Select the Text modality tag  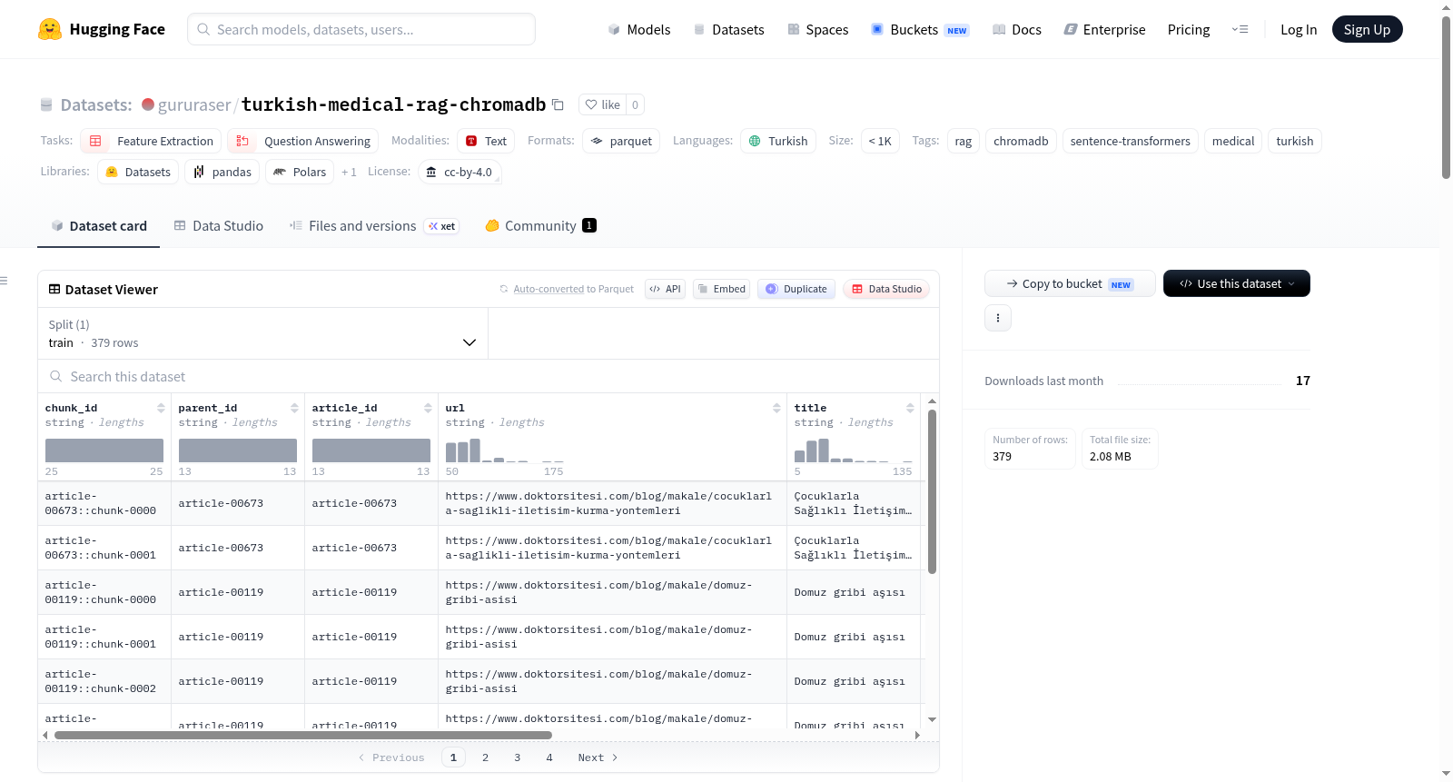[486, 141]
